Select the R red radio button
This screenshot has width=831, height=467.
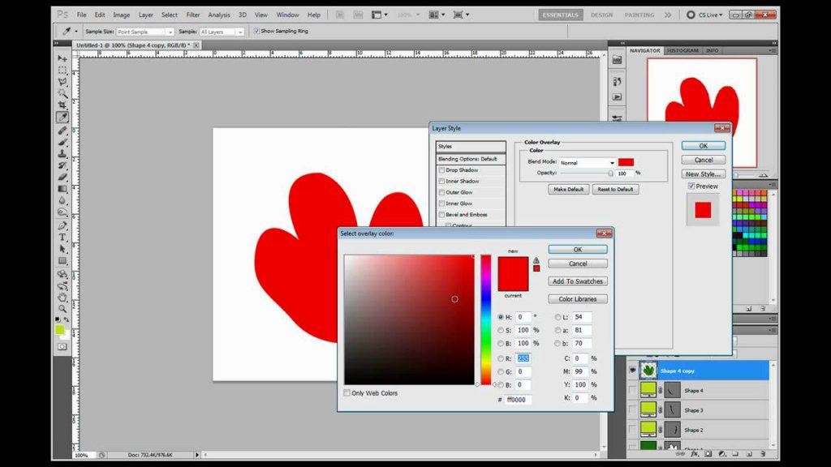point(501,358)
